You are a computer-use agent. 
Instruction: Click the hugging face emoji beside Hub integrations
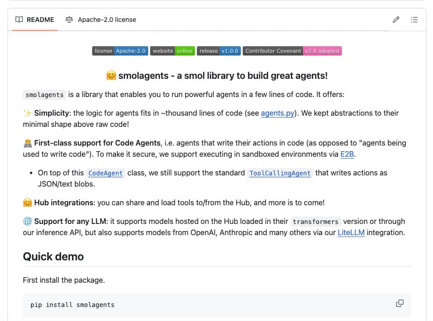pos(28,202)
